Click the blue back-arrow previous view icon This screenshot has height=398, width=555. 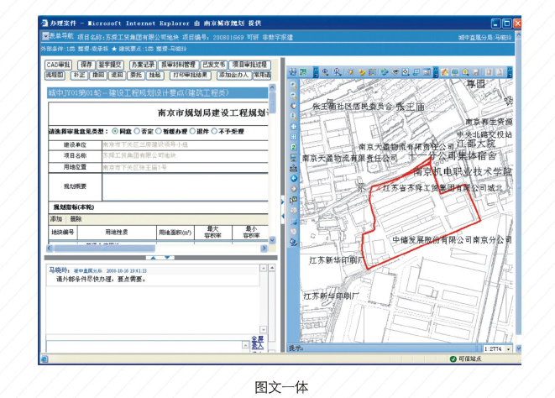point(293,179)
